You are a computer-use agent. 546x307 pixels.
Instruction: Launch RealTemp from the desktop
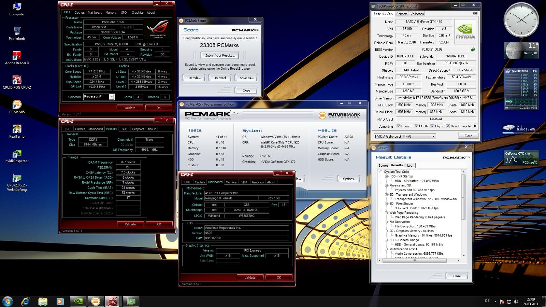pyautogui.click(x=17, y=131)
